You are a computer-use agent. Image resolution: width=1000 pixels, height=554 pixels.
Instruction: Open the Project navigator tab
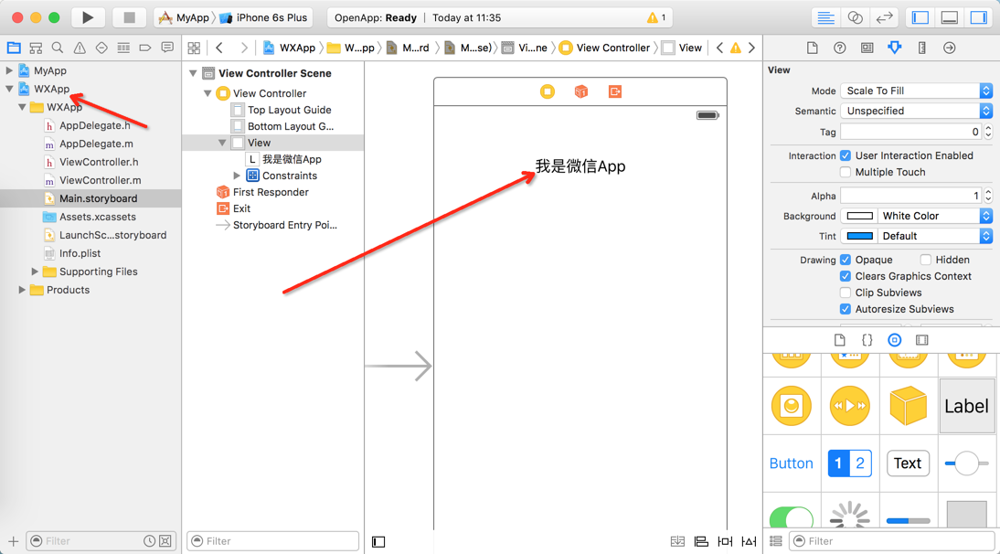14,48
